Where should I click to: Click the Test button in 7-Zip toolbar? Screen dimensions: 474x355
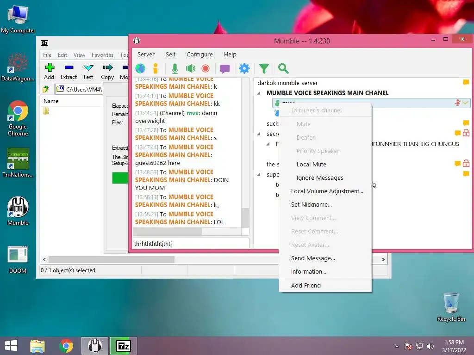coord(88,72)
